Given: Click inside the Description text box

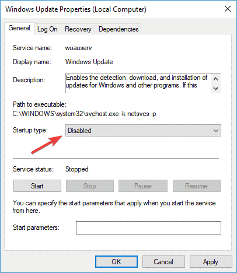Looking at the screenshot, I should (138, 83).
